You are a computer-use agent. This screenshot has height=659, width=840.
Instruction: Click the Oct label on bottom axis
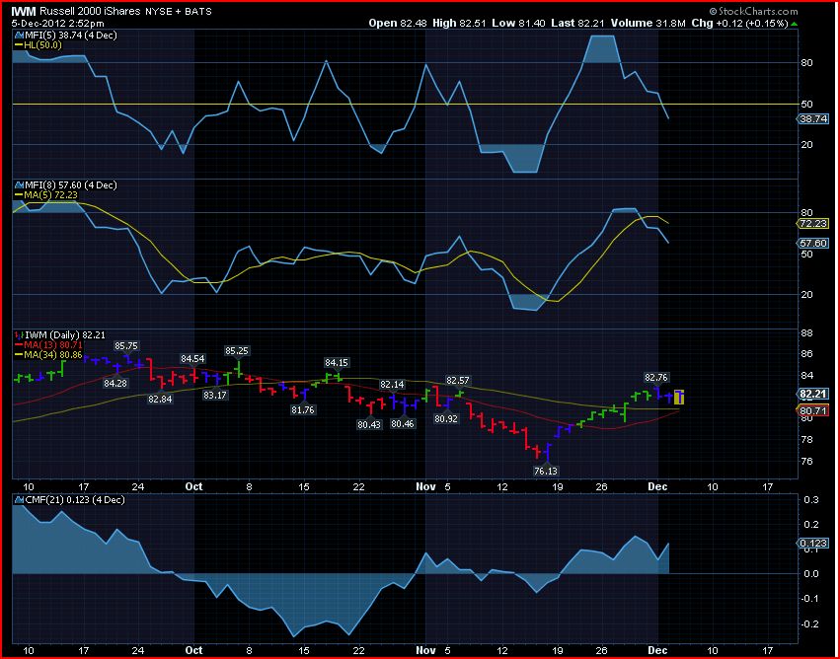(x=193, y=649)
